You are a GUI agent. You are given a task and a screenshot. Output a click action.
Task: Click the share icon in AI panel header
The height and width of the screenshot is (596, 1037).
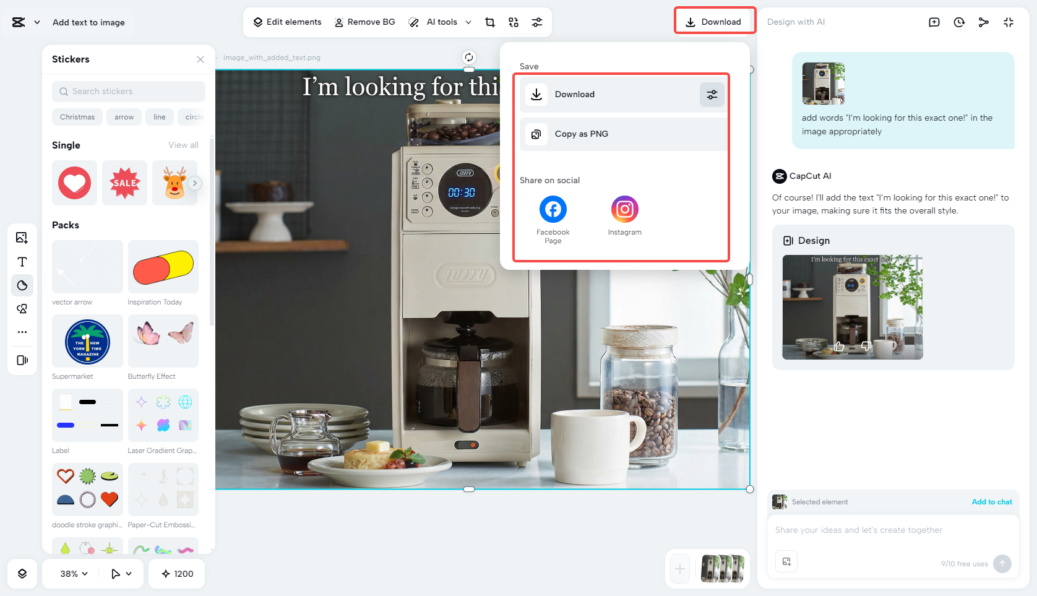984,22
